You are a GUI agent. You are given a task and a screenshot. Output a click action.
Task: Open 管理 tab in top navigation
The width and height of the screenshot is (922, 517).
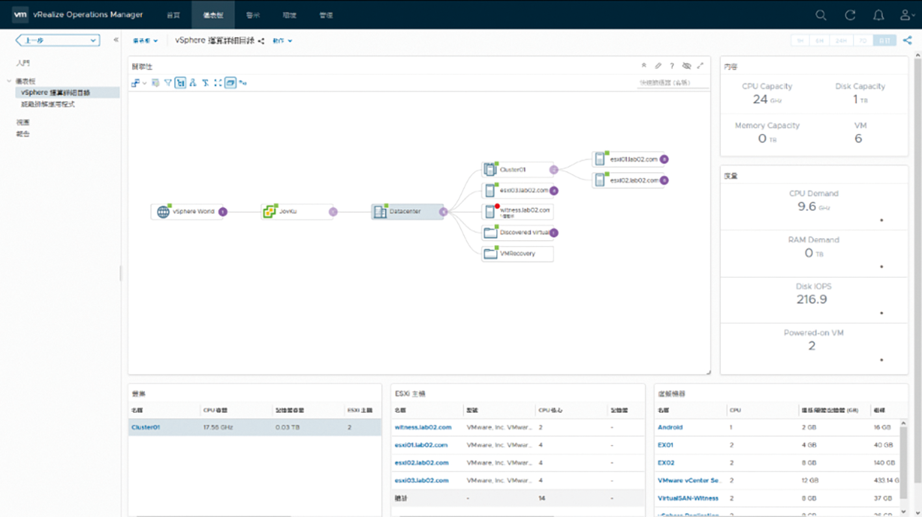[326, 15]
